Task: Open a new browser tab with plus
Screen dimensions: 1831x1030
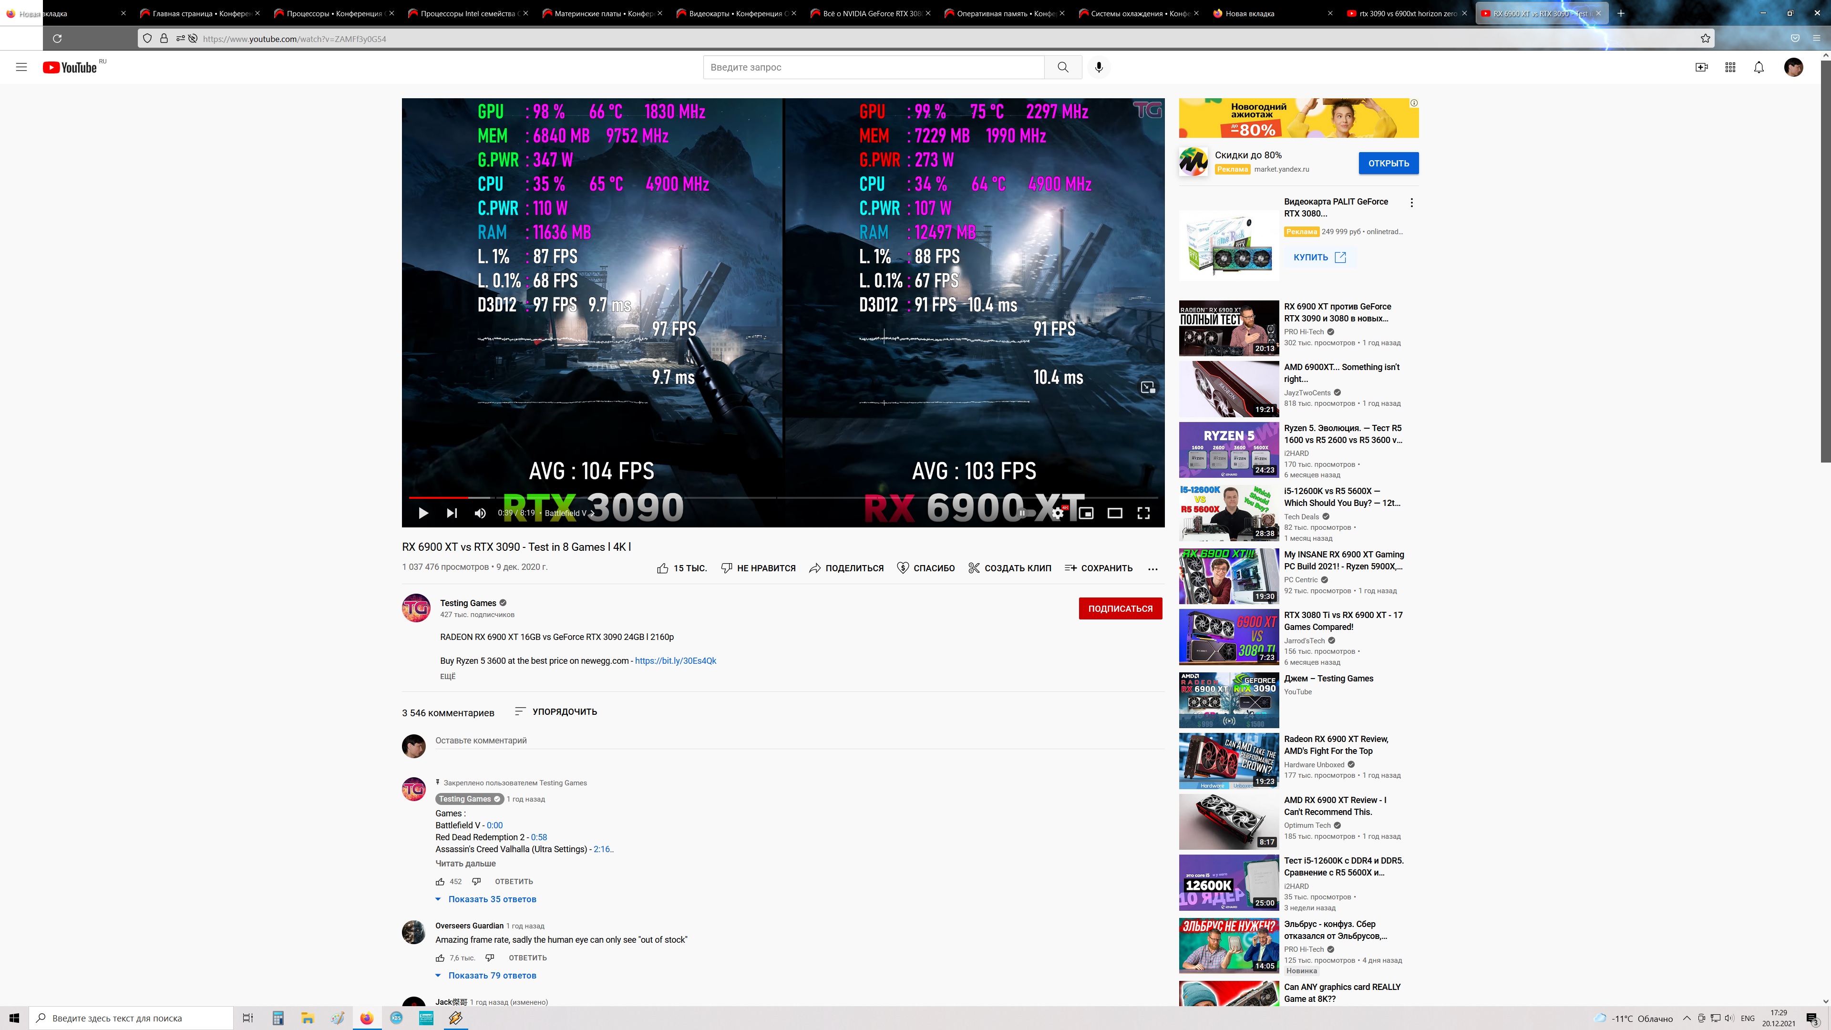Action: click(x=1621, y=13)
